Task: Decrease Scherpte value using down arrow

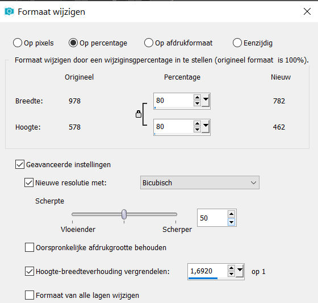Action: pos(231,222)
